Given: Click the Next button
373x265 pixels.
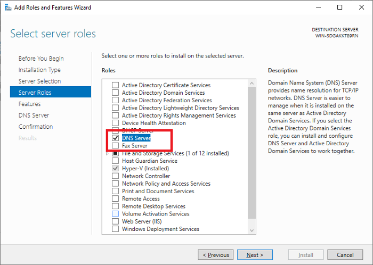Looking at the screenshot, I should [x=255, y=255].
